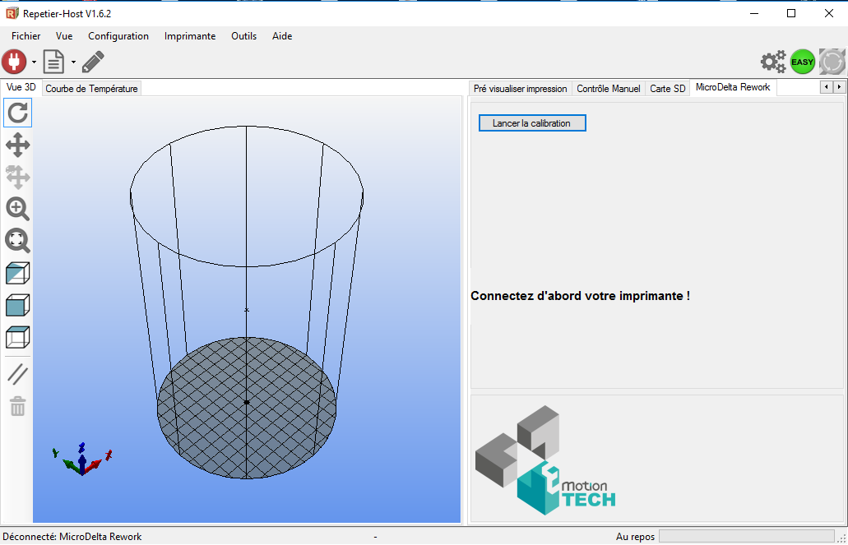
Task: Expand the load file dropdown arrow
Action: (73, 62)
